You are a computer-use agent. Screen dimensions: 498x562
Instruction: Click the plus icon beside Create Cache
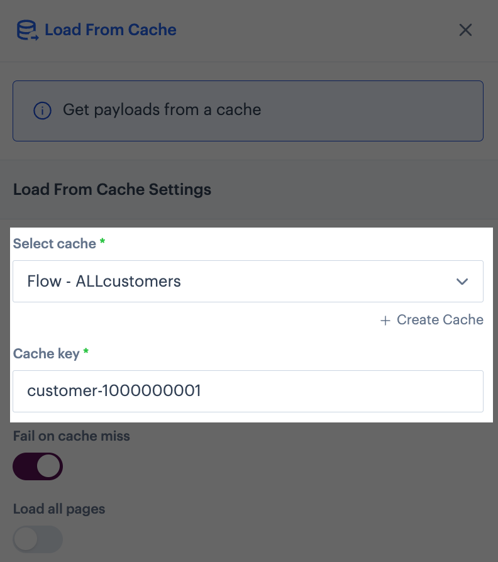[385, 321]
